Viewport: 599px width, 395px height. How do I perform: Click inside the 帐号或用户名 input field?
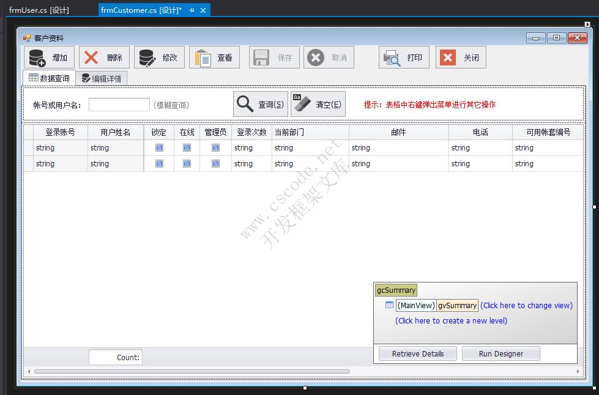tap(119, 104)
